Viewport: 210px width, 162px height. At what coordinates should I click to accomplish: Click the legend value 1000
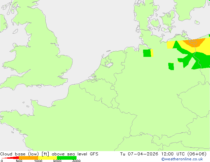(x=38, y=161)
